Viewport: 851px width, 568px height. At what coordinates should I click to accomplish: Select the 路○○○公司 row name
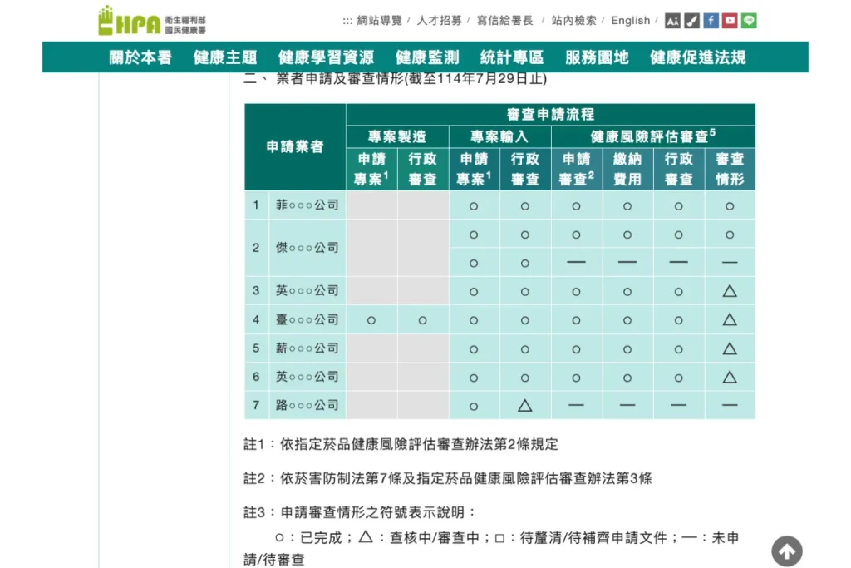click(307, 405)
